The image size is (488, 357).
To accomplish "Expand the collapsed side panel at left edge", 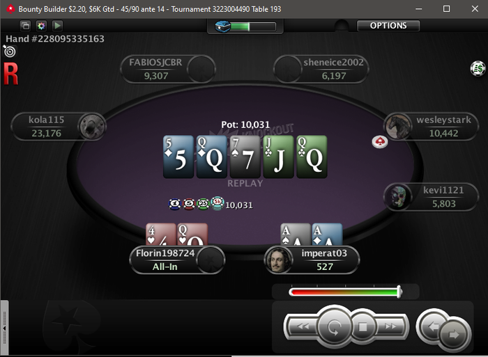I will 4,328.
